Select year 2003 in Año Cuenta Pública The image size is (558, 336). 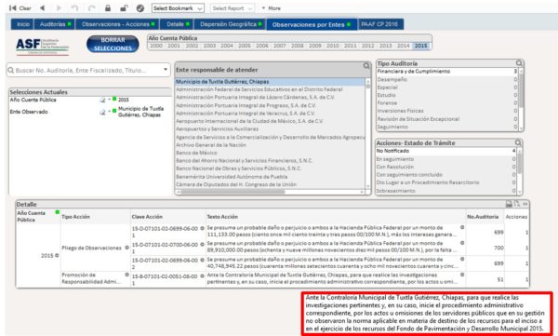(209, 46)
